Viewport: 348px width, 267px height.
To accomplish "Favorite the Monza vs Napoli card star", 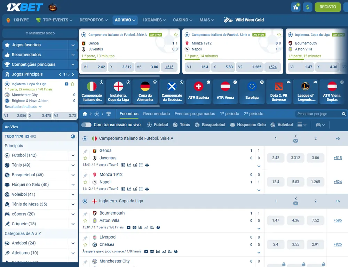I will (279, 35).
